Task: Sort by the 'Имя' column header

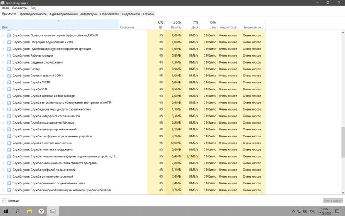Action: click(59, 25)
